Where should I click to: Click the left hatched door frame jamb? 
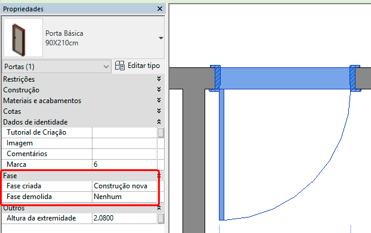click(218, 78)
